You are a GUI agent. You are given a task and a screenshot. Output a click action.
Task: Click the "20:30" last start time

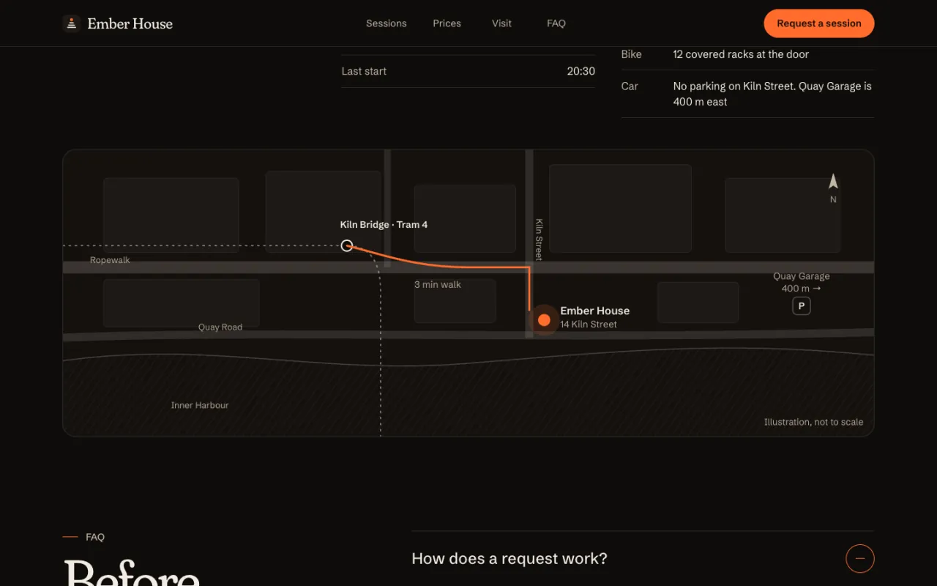click(581, 71)
